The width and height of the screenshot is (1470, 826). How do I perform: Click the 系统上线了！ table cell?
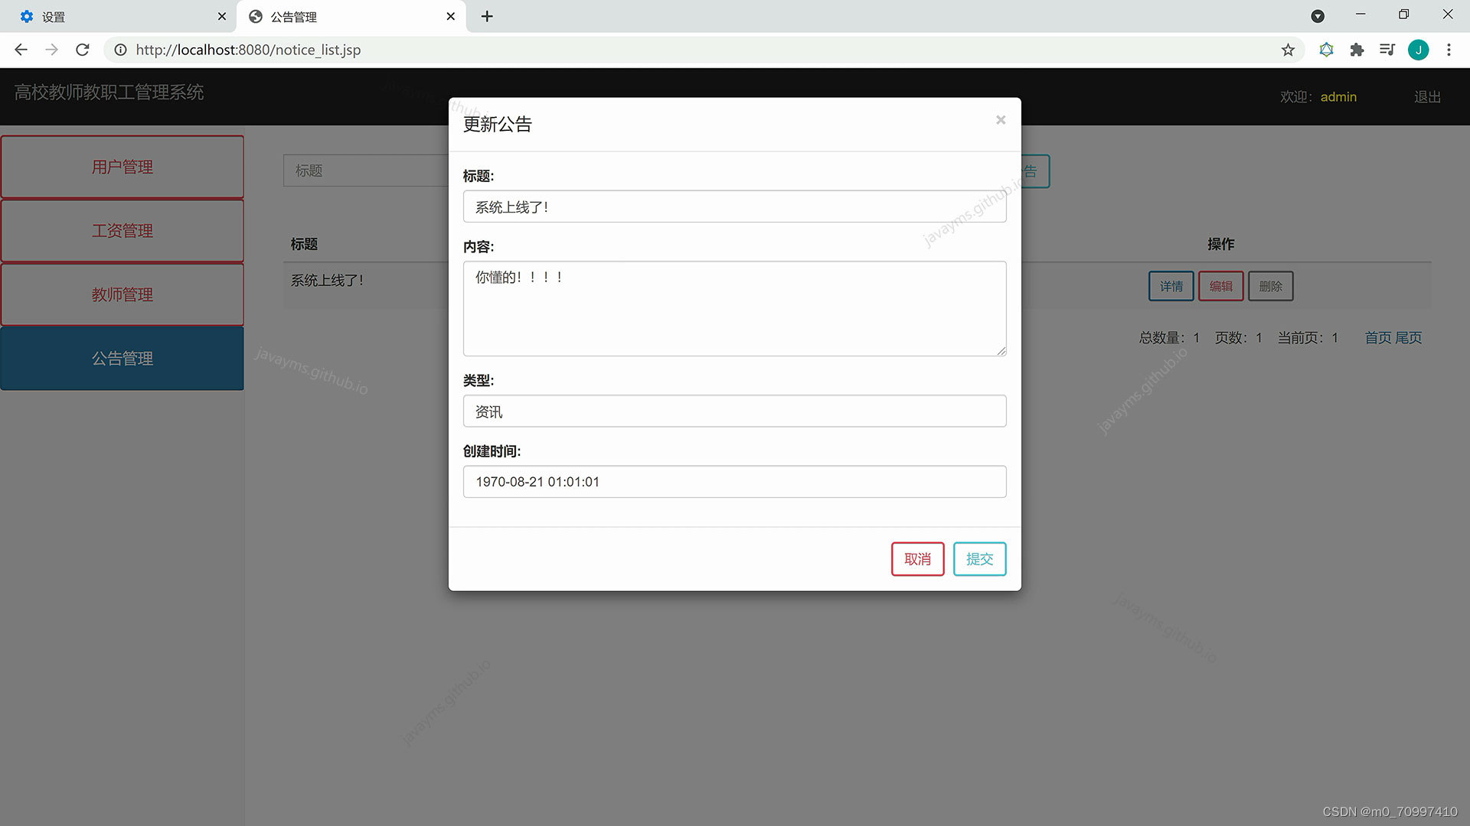(x=327, y=281)
